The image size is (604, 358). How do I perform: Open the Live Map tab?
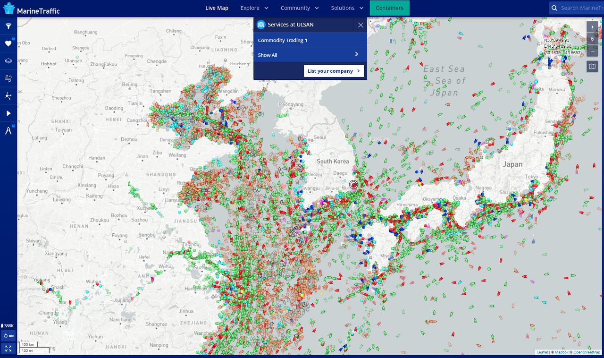pos(217,8)
